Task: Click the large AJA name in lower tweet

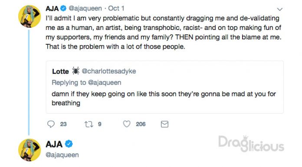Action: [x=54, y=144]
